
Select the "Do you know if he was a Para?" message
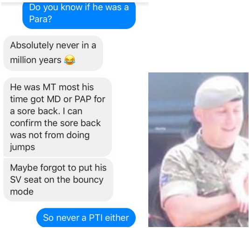point(79,15)
